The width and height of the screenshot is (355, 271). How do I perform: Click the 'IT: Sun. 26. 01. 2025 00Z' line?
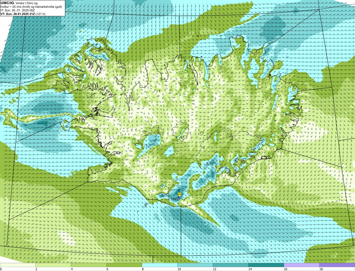click(x=18, y=10)
